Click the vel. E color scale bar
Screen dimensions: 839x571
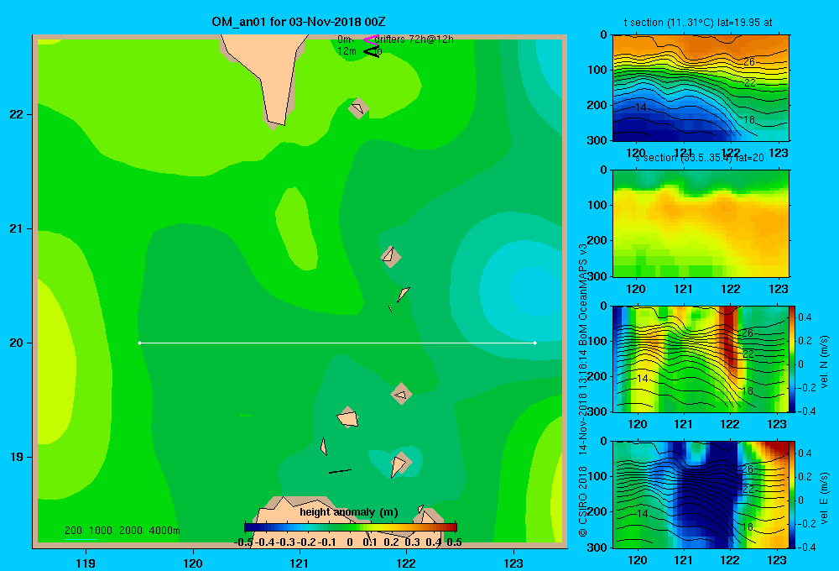tap(792, 494)
